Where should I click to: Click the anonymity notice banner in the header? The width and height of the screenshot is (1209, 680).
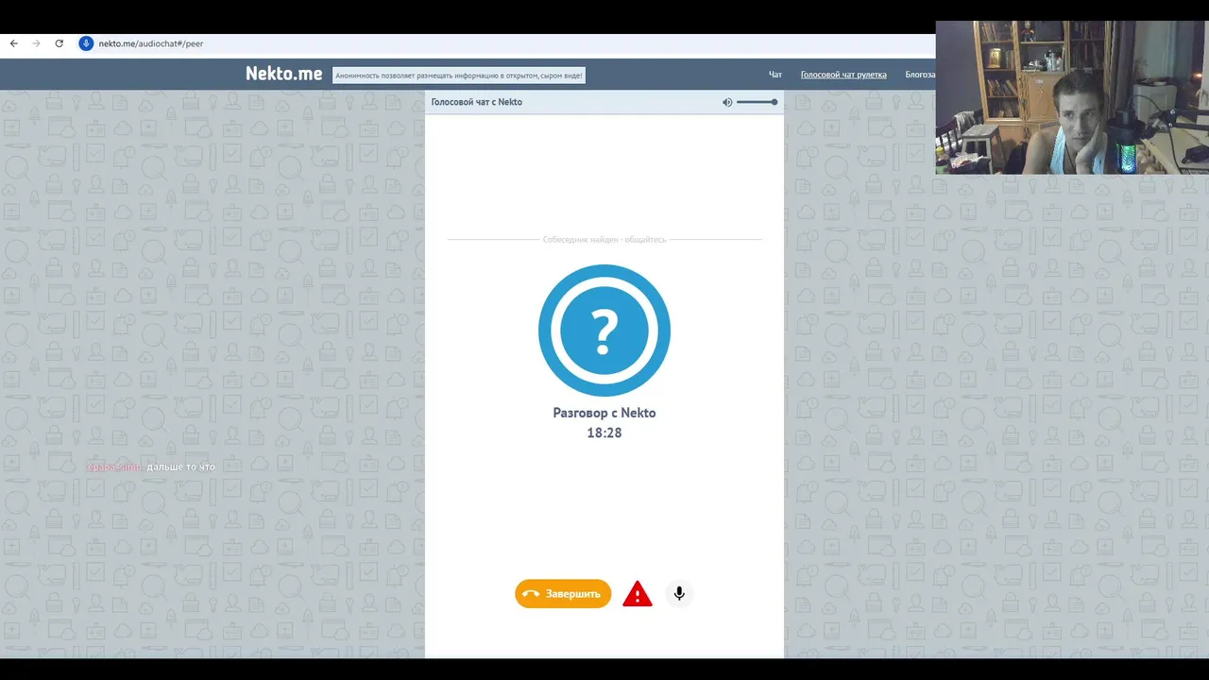pos(459,75)
